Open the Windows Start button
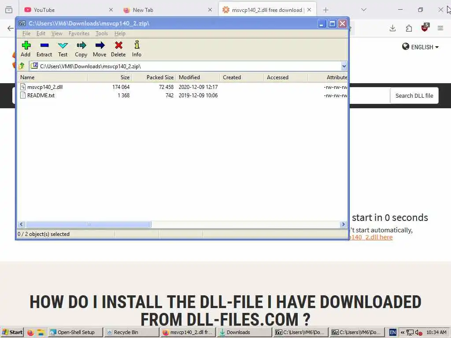The width and height of the screenshot is (451, 338). pos(12,332)
